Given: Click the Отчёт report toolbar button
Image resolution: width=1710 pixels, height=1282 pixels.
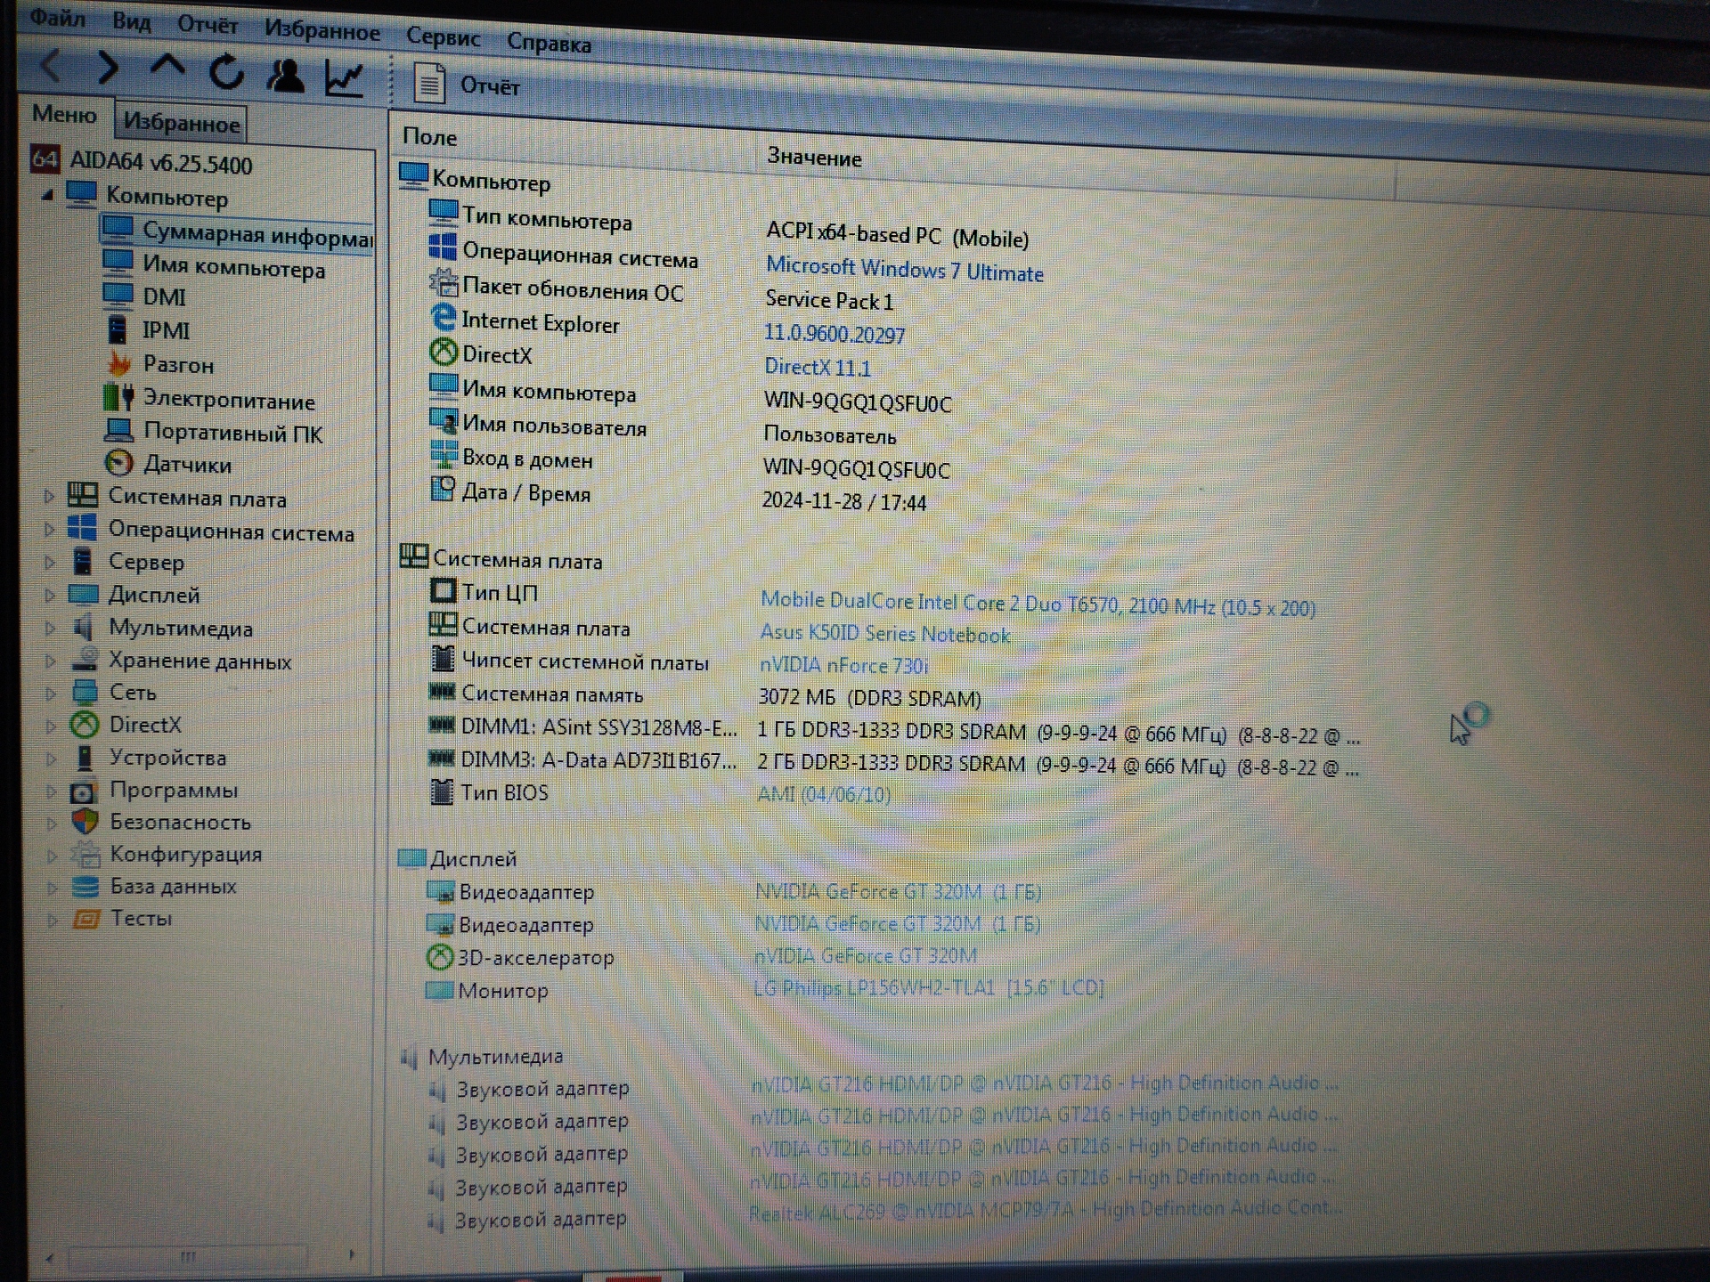Looking at the screenshot, I should [466, 85].
